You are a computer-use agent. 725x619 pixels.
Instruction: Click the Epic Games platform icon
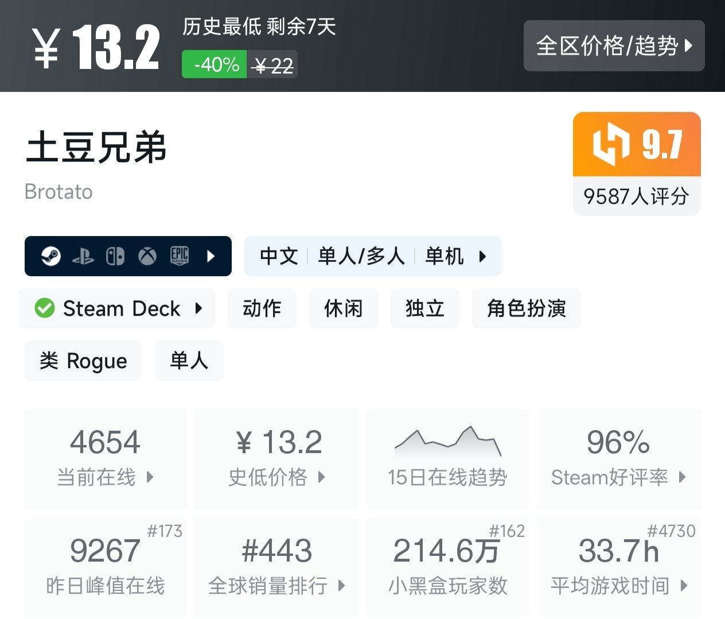point(180,256)
